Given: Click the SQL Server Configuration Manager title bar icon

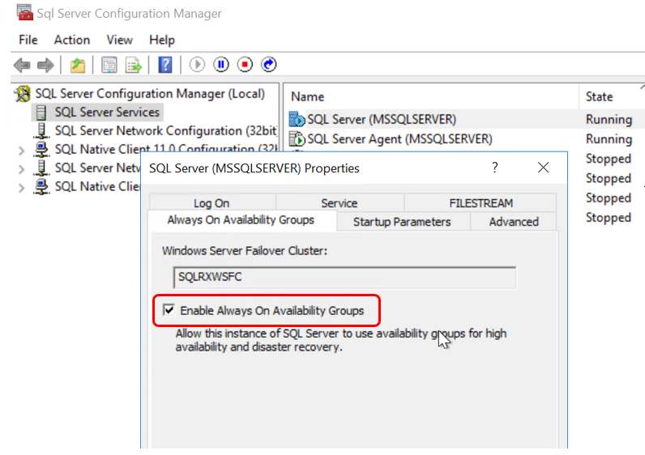Looking at the screenshot, I should [x=24, y=12].
